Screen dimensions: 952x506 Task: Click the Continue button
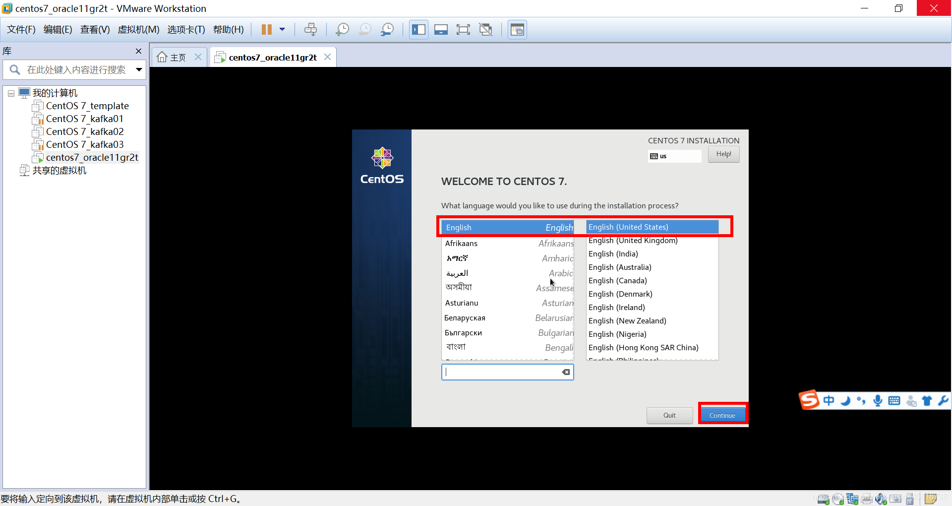click(x=722, y=415)
